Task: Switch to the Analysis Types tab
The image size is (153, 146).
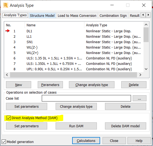Action: pos(15,15)
